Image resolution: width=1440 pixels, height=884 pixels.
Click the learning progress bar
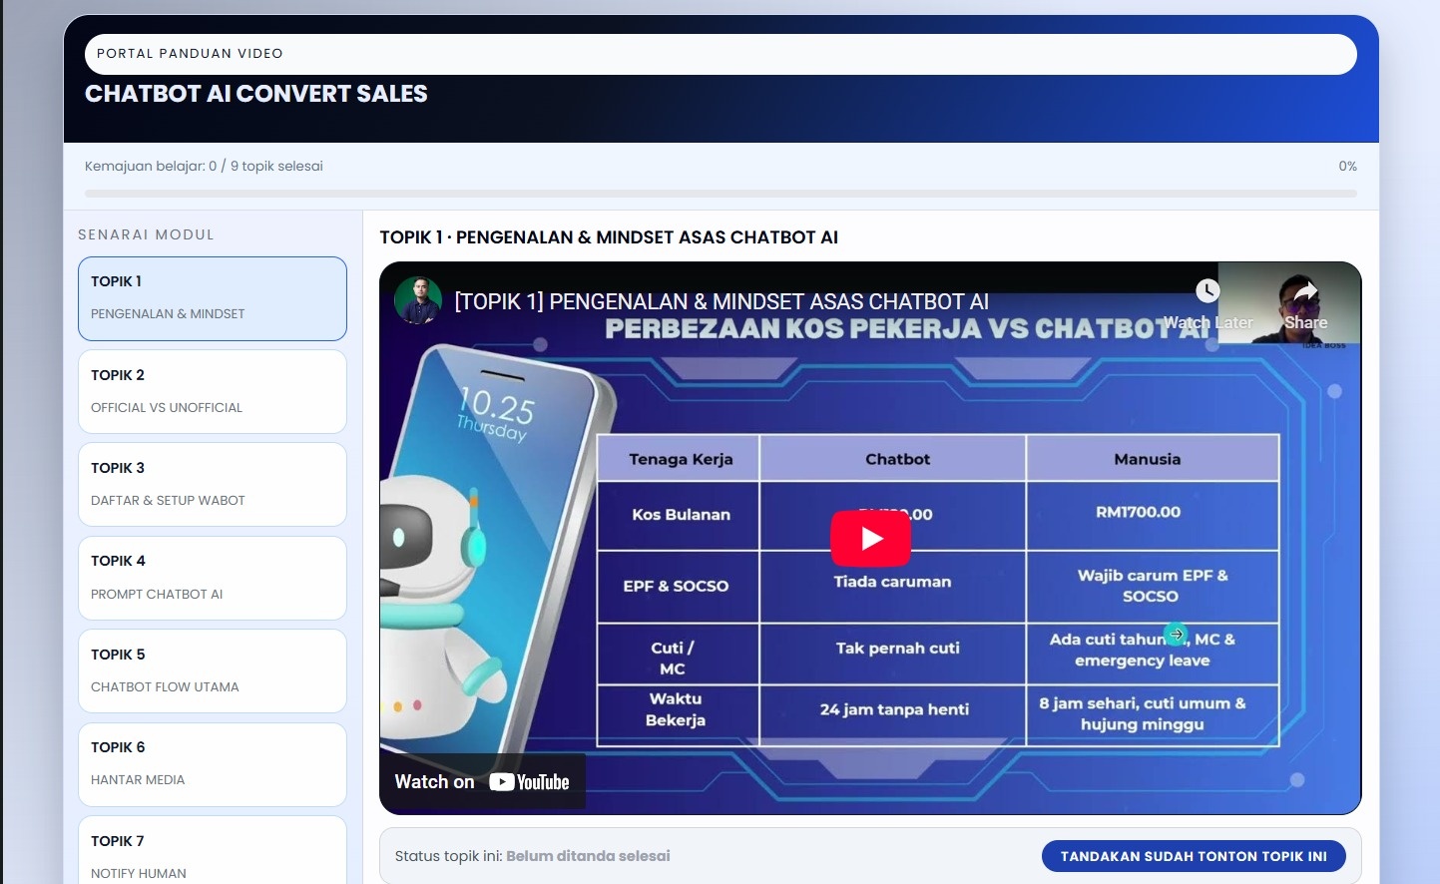click(720, 194)
